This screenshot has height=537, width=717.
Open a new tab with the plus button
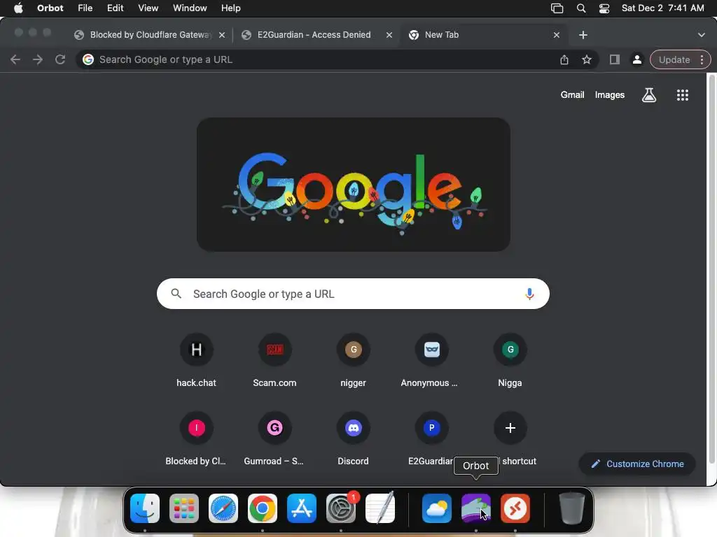pyautogui.click(x=583, y=35)
